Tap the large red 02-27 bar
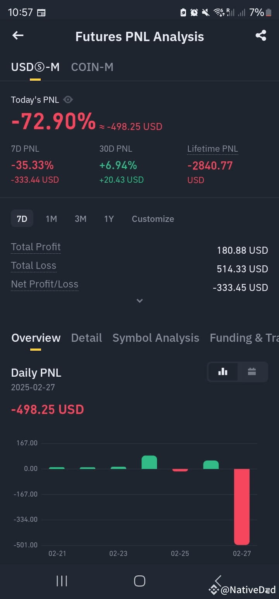Image resolution: width=279 pixels, height=599 pixels. [242, 507]
